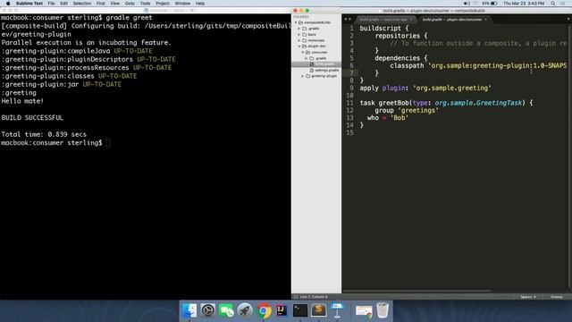Open Sublime Text dock icon
Screen dimensions: 572x322
pyautogui.click(x=318, y=310)
